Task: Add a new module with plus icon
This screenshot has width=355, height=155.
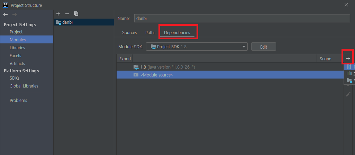Action: (x=58, y=14)
